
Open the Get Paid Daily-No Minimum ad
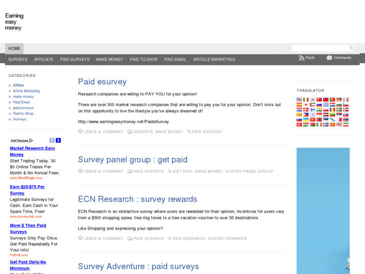(x=28, y=265)
